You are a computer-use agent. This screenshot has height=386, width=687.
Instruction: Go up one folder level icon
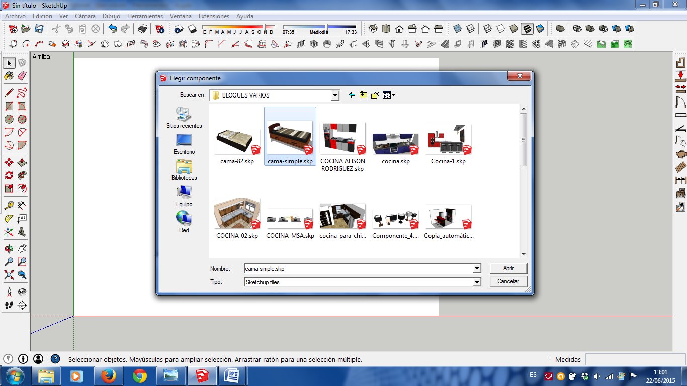363,95
